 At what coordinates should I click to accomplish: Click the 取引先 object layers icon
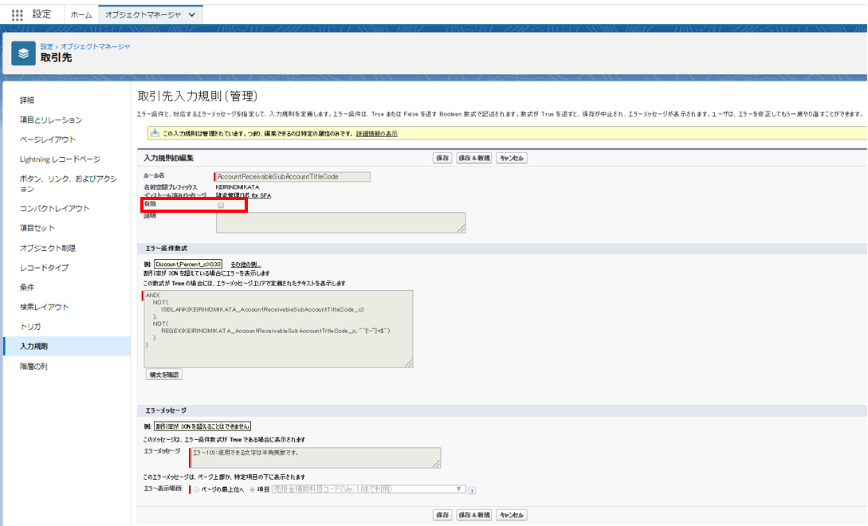click(23, 53)
